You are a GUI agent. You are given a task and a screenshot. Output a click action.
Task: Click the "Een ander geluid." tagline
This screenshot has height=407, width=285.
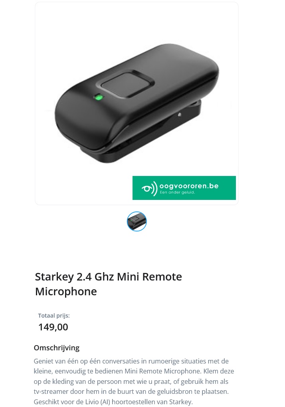point(177,192)
